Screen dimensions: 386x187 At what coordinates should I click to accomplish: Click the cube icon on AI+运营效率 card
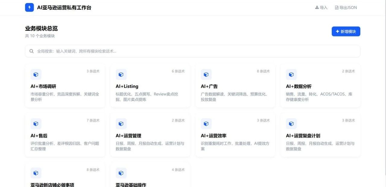coord(206,124)
